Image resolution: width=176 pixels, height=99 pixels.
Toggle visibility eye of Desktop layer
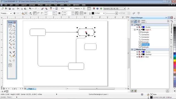(x=137, y=54)
